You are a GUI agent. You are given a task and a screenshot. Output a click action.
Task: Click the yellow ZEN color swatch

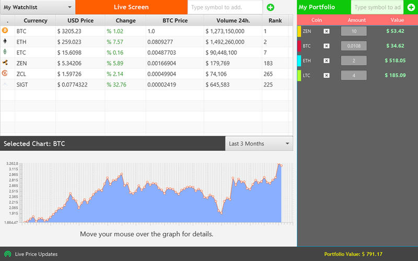(299, 31)
